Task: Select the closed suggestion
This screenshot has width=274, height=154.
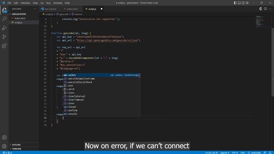Action: pos(102,107)
